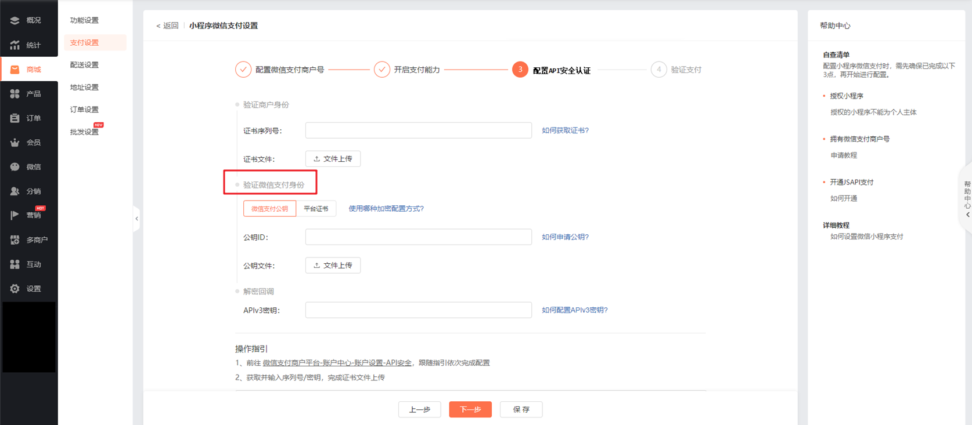Click the 保存 button
The height and width of the screenshot is (425, 972).
coord(521,409)
